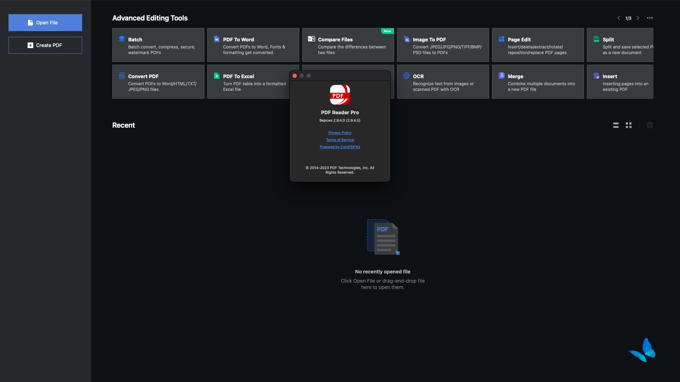The image size is (680, 382).
Task: Click the copyright notice in About window
Action: (x=340, y=170)
